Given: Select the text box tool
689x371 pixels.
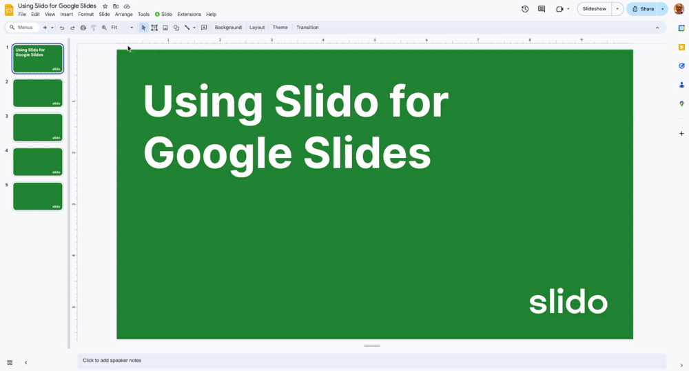Looking at the screenshot, I should 154,28.
